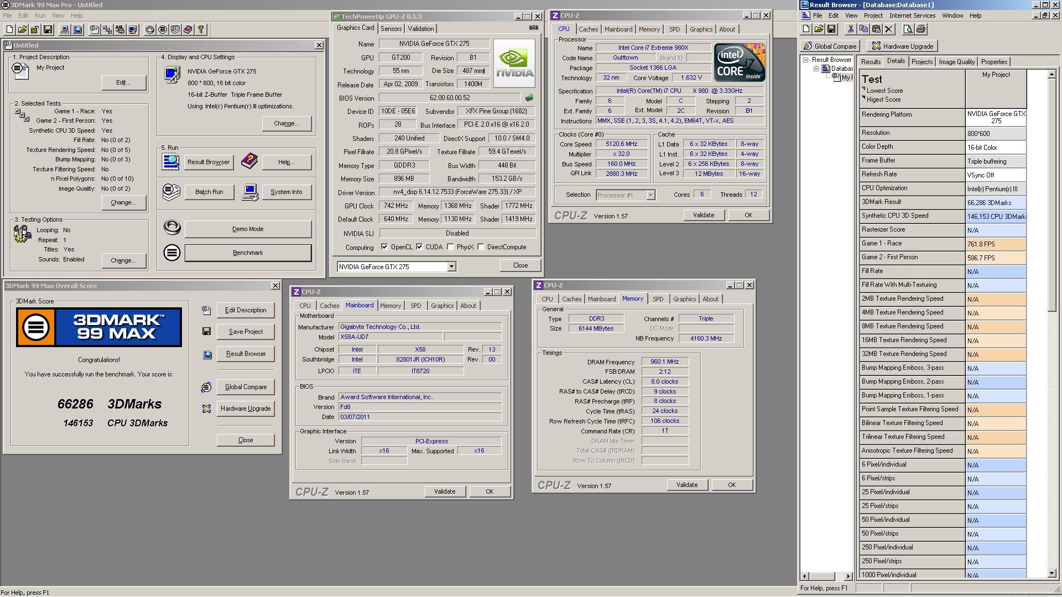Viewport: 1062px width, 597px height.
Task: Click Print icon in Result Browser toolbar
Action: click(x=920, y=29)
